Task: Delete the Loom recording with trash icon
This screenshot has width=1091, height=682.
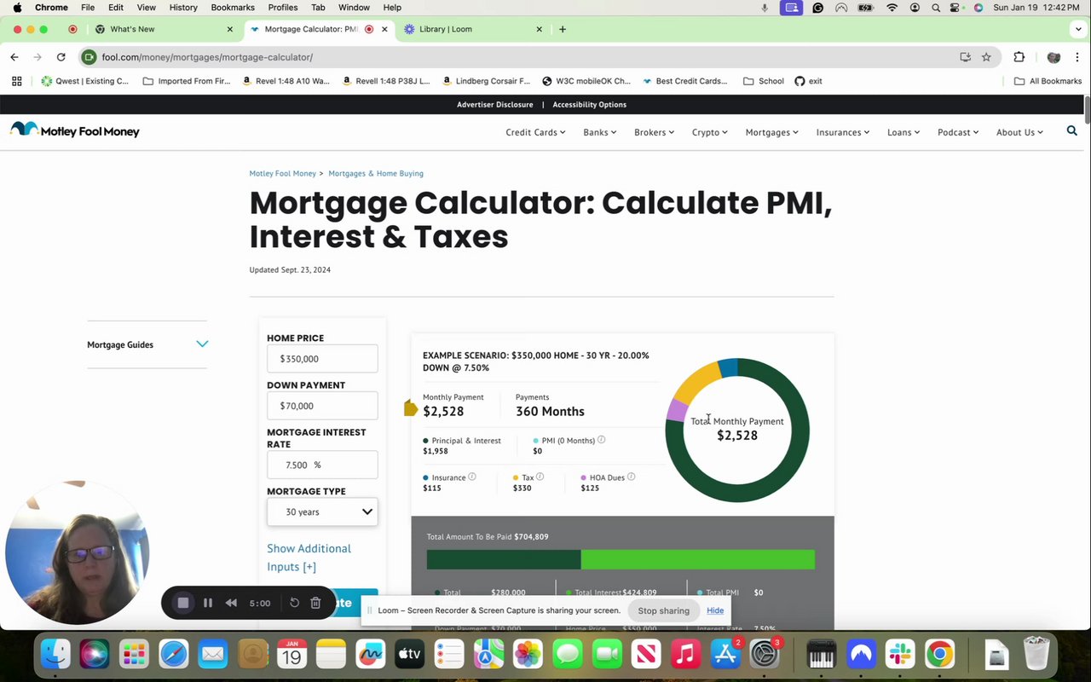Action: [x=315, y=603]
